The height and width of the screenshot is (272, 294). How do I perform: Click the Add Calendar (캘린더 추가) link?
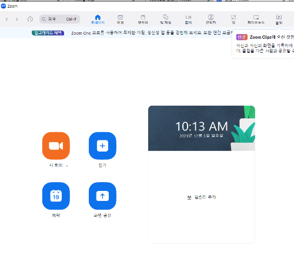(202, 197)
